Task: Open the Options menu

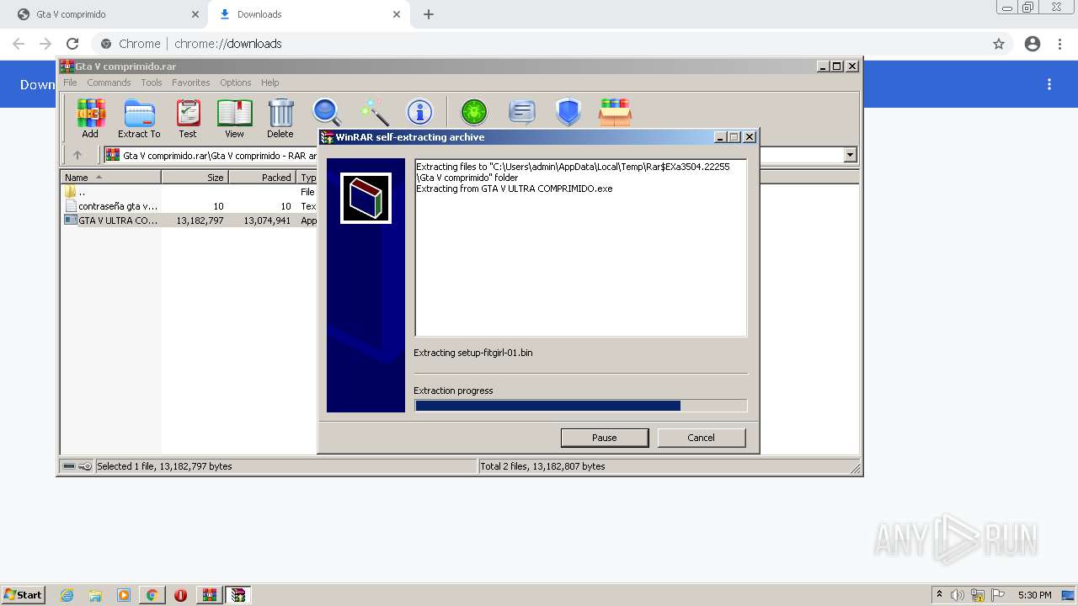Action: pyautogui.click(x=236, y=82)
